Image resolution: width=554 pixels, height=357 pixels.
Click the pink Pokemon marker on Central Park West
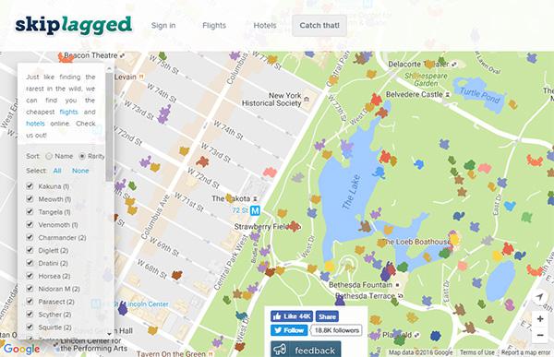pyautogui.click(x=270, y=172)
